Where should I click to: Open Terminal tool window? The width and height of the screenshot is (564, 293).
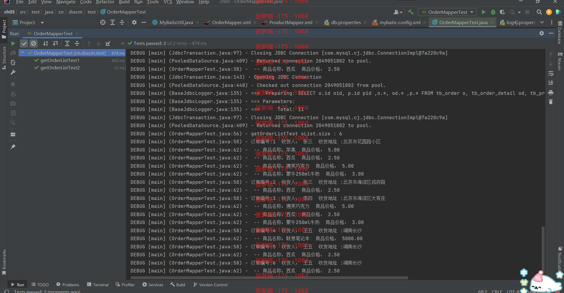(98, 285)
